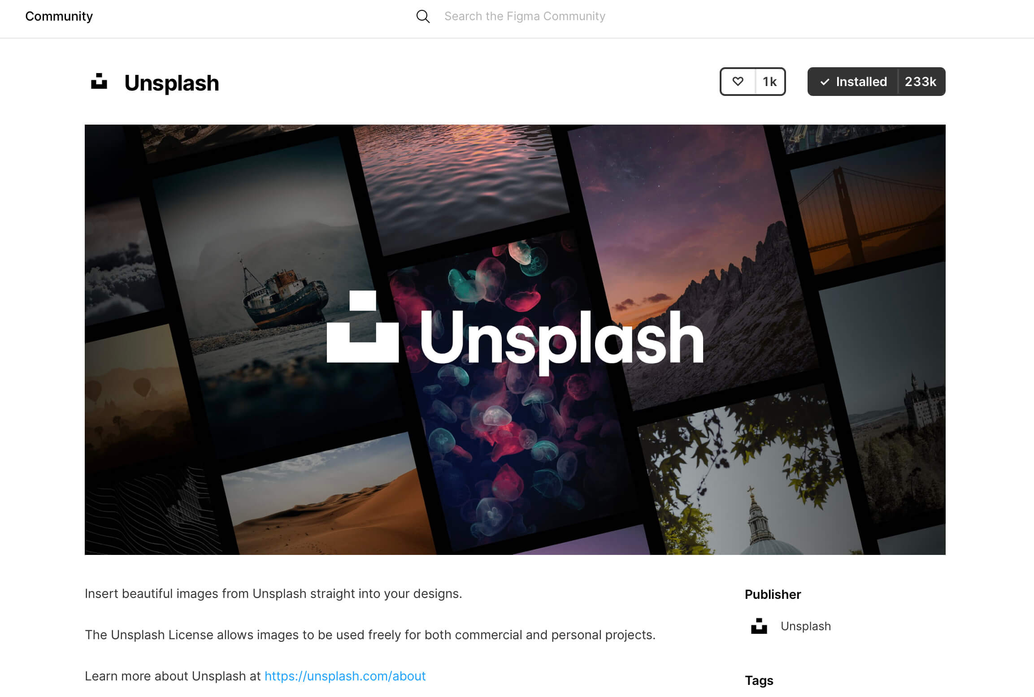Click the checkmark on the Installed button
The width and height of the screenshot is (1034, 697).
click(x=824, y=82)
